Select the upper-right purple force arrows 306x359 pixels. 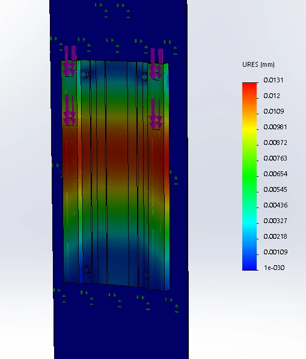pos(156,64)
